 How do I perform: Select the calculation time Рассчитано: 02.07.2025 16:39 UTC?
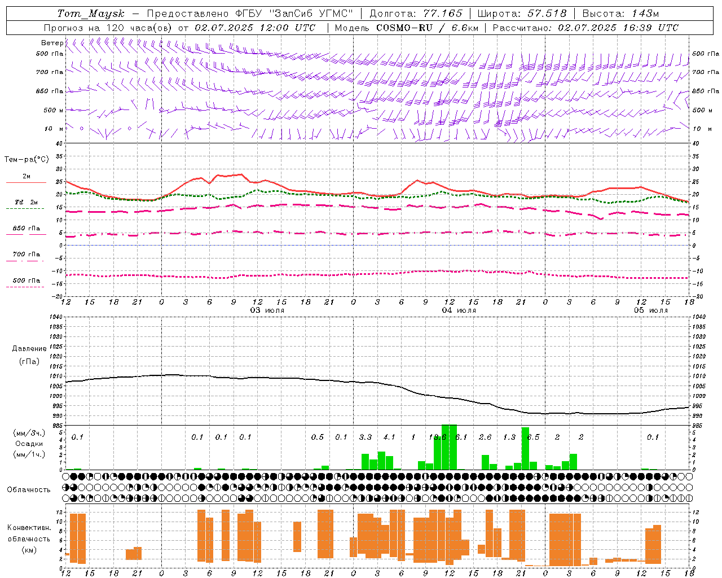click(x=585, y=28)
